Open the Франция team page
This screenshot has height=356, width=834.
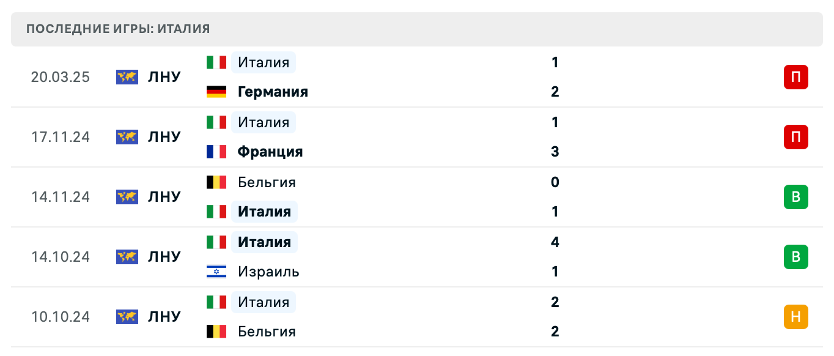point(270,152)
